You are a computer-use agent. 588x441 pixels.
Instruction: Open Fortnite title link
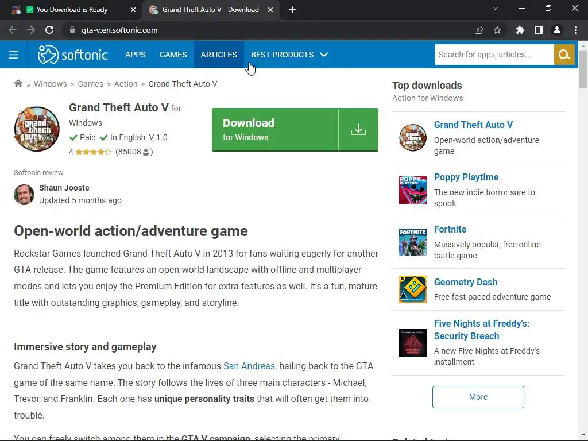[x=450, y=229]
